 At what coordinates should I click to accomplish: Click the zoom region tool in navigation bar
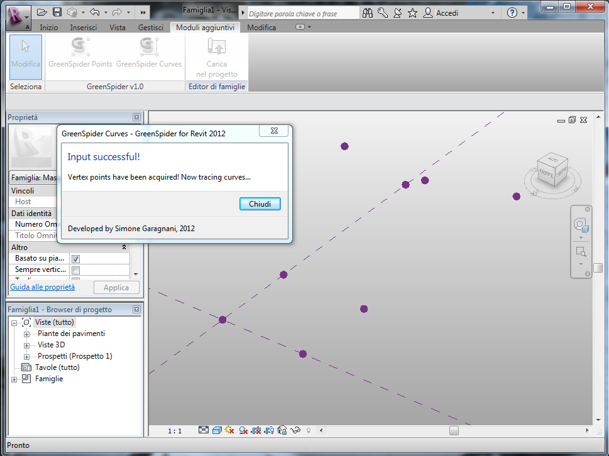point(581,252)
